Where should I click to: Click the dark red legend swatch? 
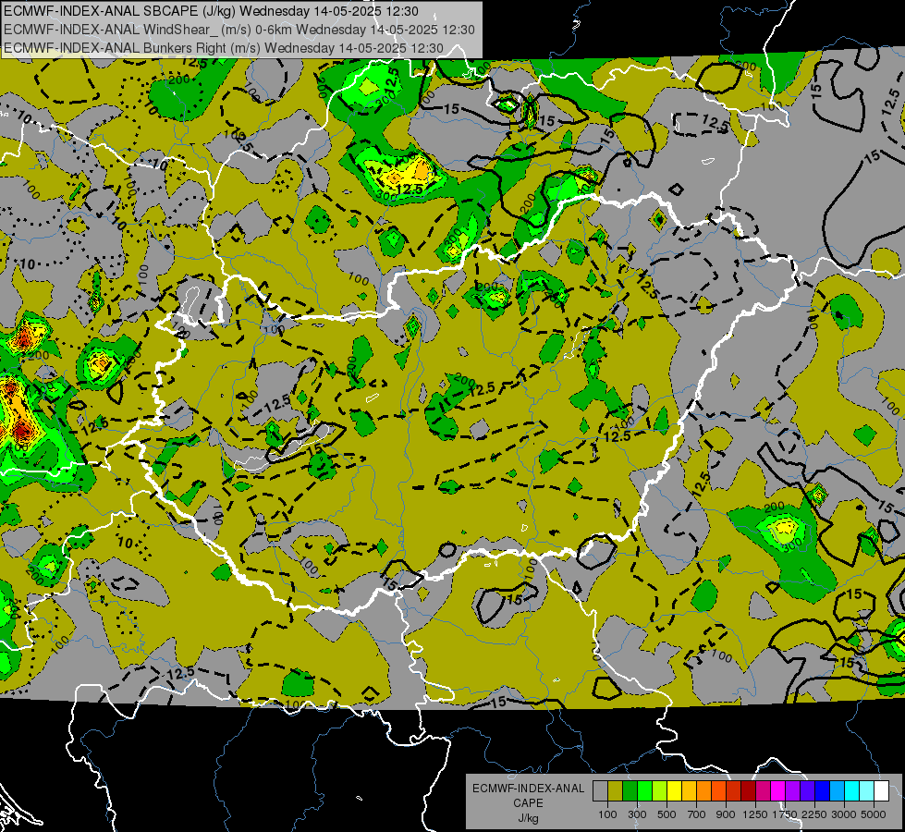coord(749,791)
